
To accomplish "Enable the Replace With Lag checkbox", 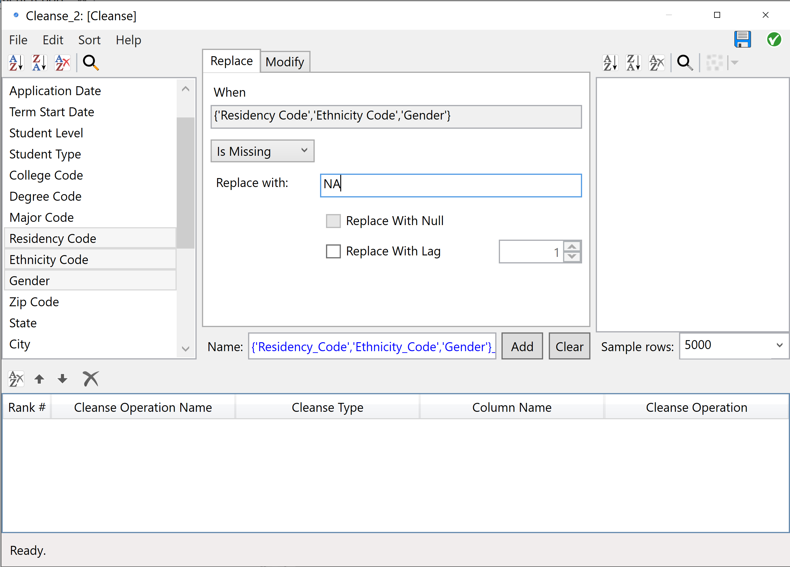I will coord(333,251).
